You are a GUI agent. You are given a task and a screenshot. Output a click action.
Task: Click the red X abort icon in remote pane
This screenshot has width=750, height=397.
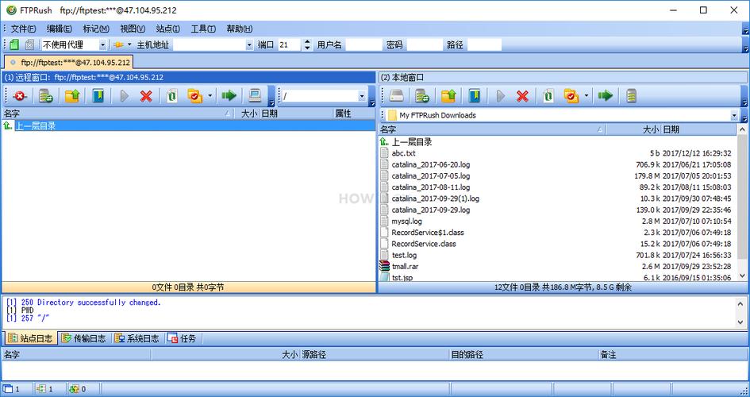click(146, 96)
